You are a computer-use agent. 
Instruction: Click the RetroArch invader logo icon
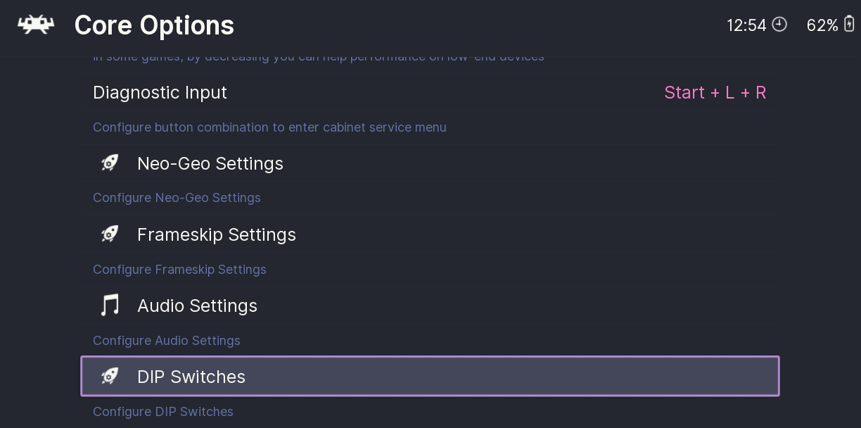click(36, 25)
